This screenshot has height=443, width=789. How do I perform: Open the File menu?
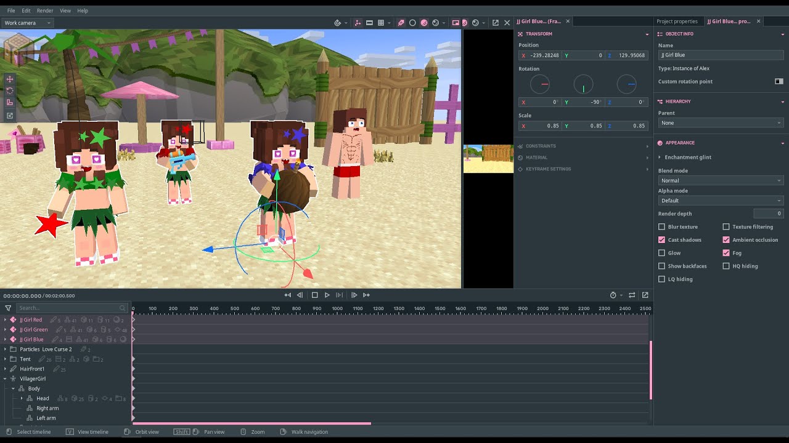pyautogui.click(x=11, y=10)
